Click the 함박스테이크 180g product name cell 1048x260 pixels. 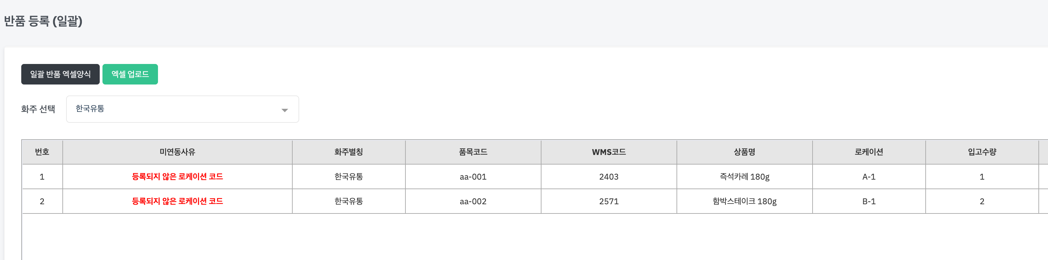(x=744, y=201)
